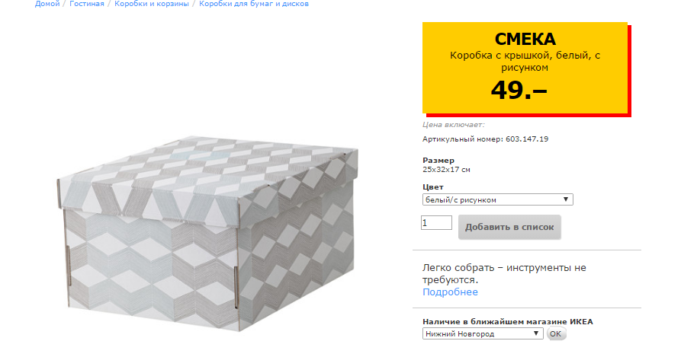Click the СМЕКА product title
The height and width of the screenshot is (357, 697).
coord(525,40)
